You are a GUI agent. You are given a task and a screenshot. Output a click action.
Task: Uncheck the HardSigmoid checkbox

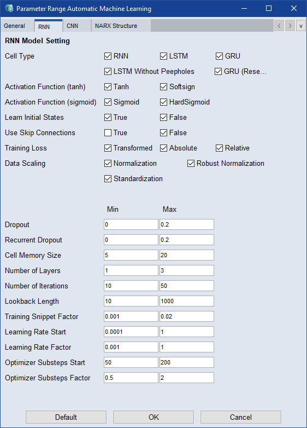point(163,102)
